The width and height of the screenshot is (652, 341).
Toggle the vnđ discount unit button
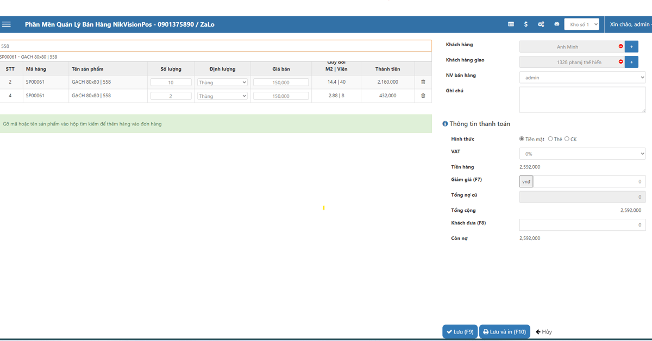(x=526, y=182)
